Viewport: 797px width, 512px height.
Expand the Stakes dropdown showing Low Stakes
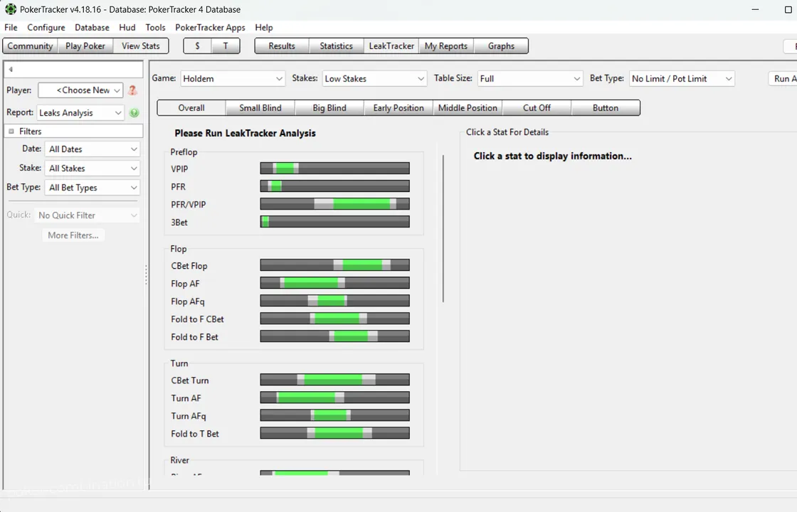374,79
